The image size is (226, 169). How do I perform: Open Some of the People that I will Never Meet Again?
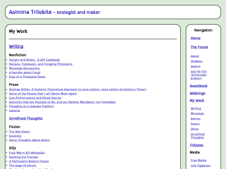click(x=43, y=93)
